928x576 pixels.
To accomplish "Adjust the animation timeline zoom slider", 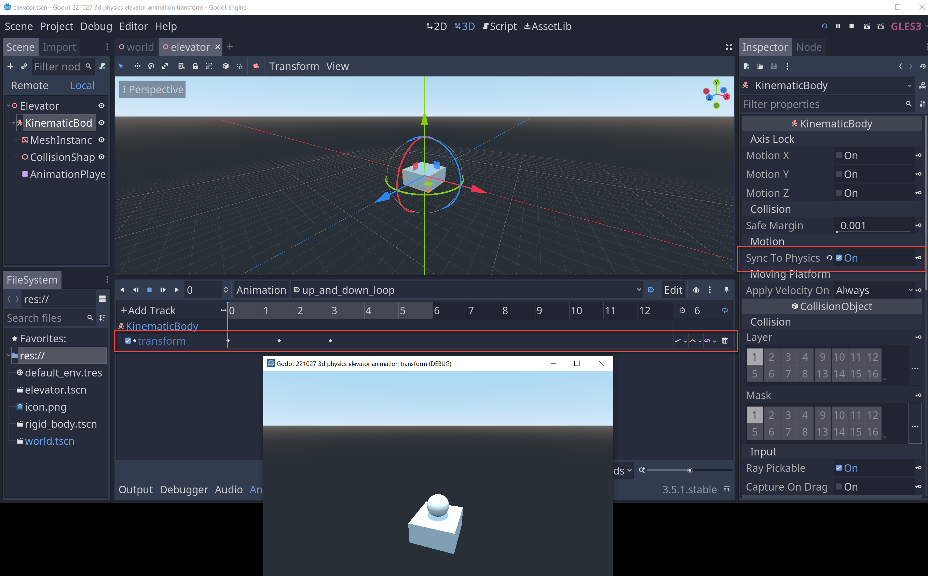I will point(689,470).
